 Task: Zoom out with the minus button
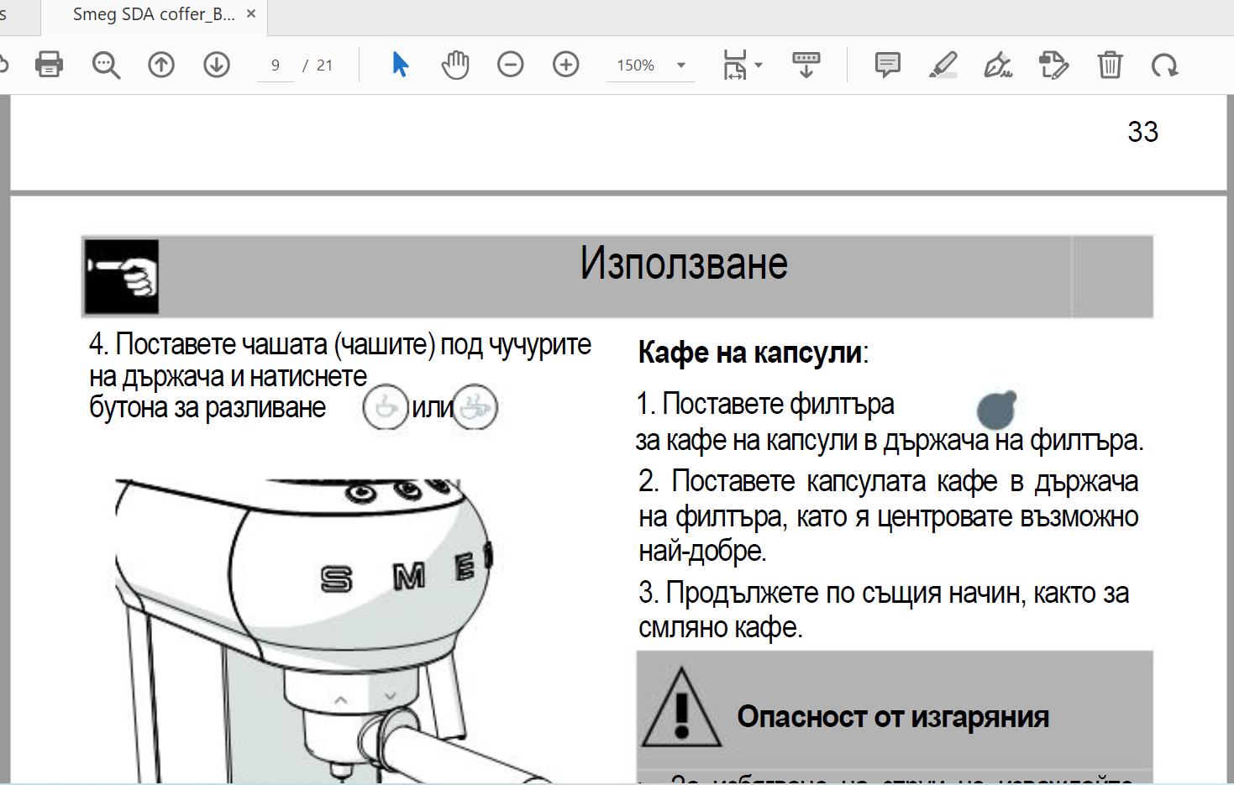510,65
